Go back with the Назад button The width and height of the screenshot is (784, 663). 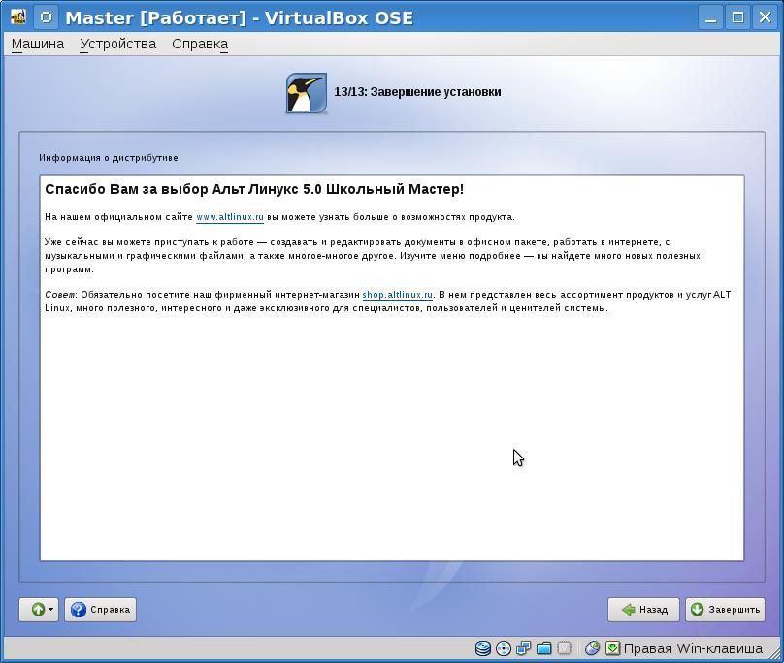(x=643, y=610)
